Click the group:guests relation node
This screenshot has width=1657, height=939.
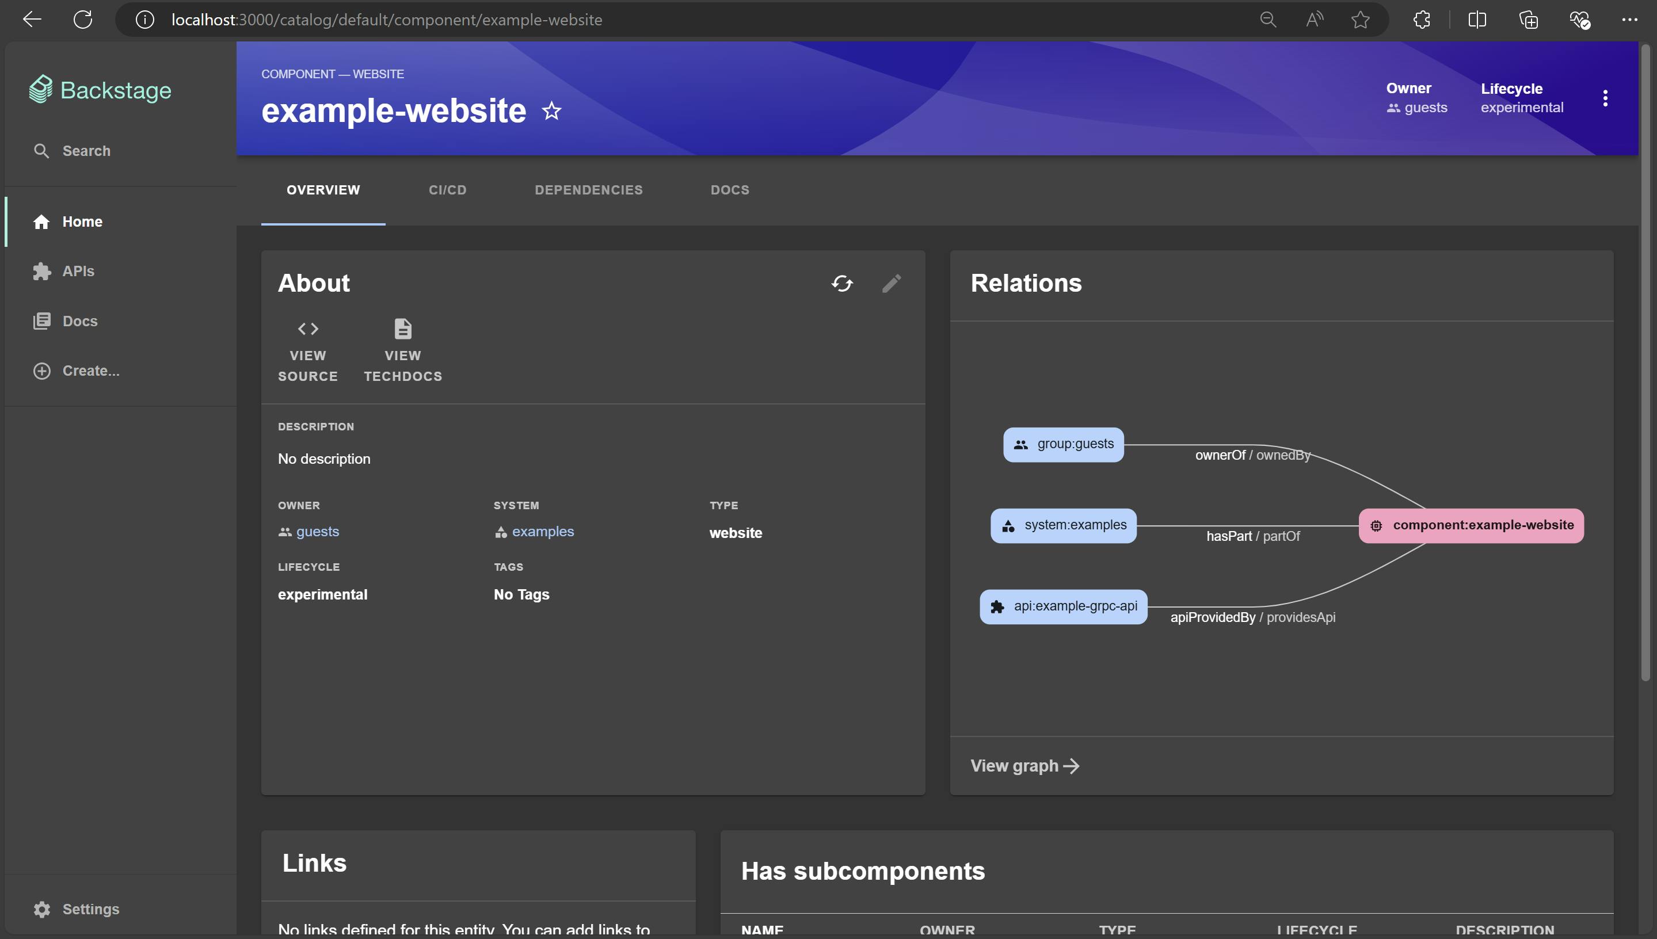coord(1064,444)
